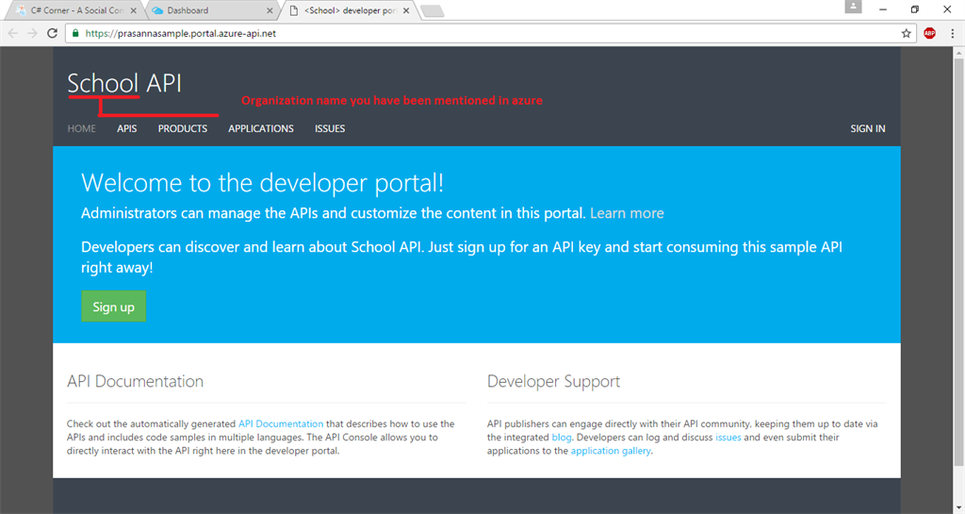
Task: Open the HOME menu item
Action: [x=81, y=128]
